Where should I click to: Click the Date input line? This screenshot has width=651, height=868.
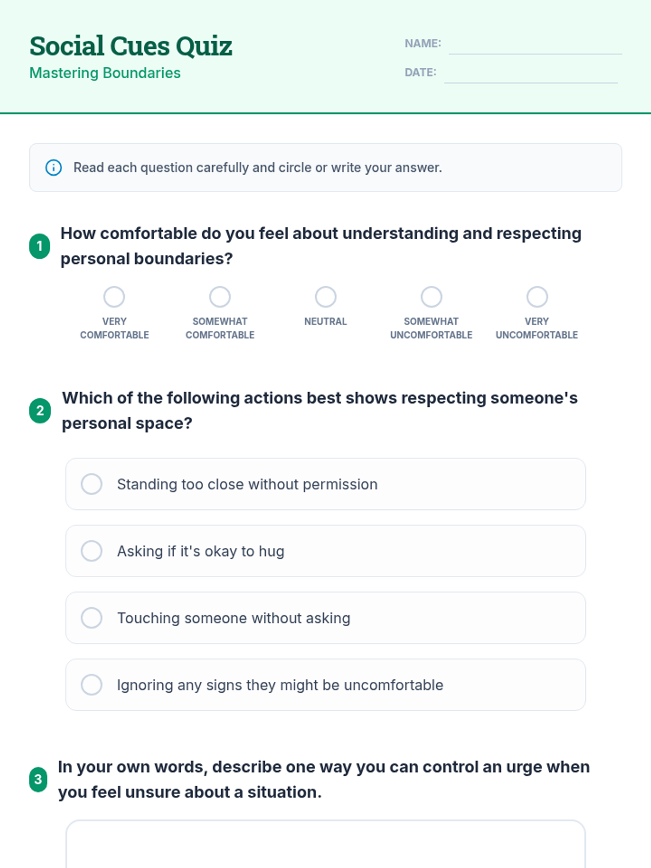[x=531, y=73]
